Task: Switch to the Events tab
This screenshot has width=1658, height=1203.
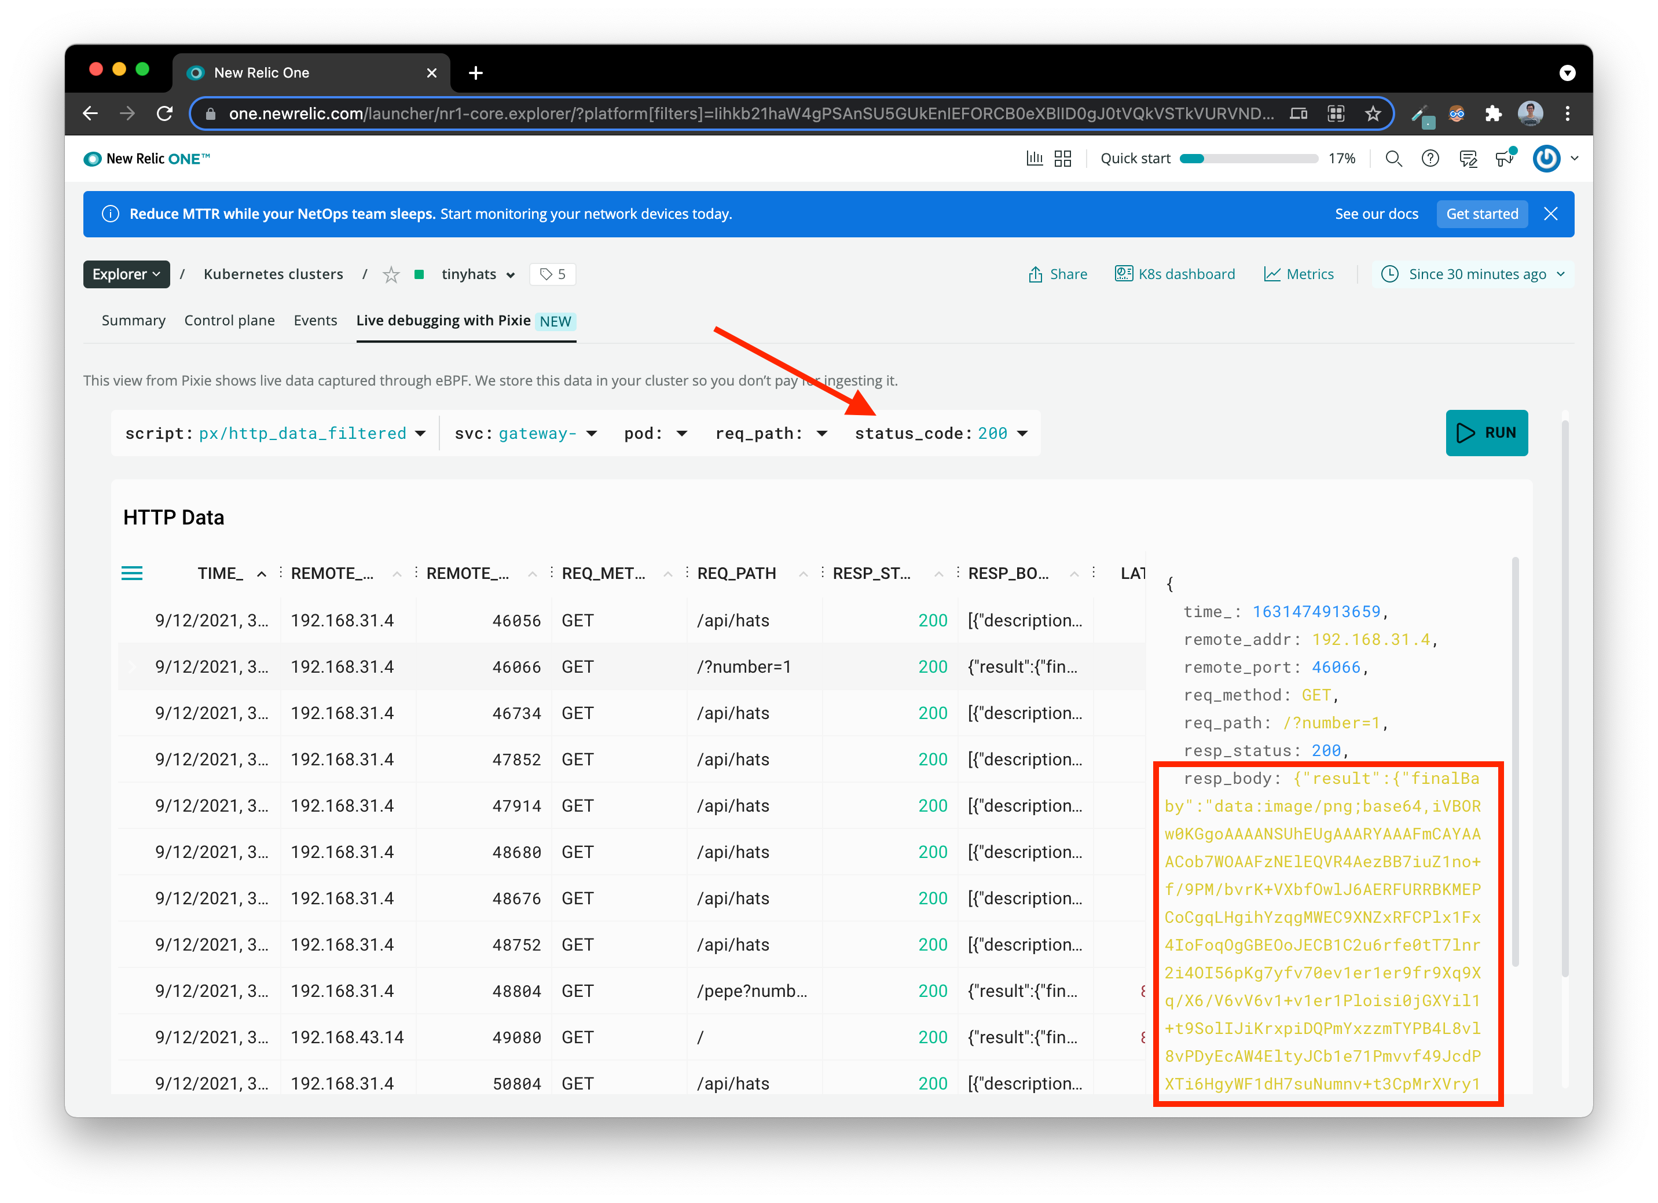Action: [315, 320]
